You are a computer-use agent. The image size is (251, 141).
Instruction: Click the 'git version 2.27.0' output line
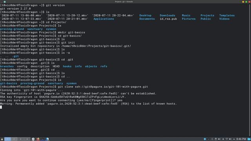pyautogui.click(x=15, y=9)
